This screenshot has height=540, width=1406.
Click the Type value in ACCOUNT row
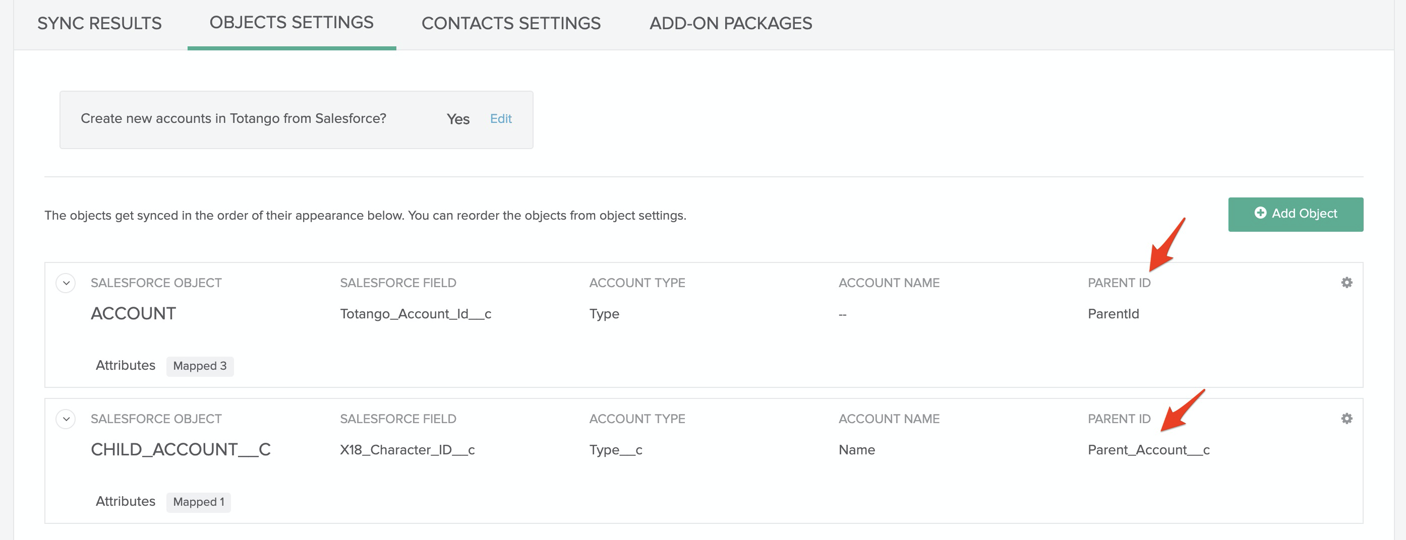point(604,314)
